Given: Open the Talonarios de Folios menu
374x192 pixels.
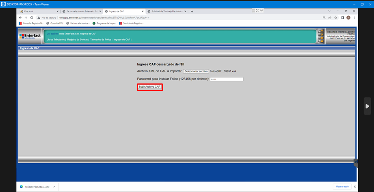Looking at the screenshot, I should tap(100, 39).
